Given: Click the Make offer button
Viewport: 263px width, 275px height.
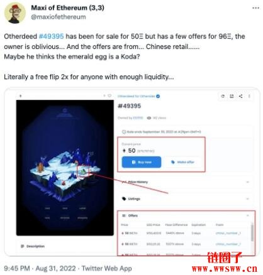Looking at the screenshot, I should (182, 162).
